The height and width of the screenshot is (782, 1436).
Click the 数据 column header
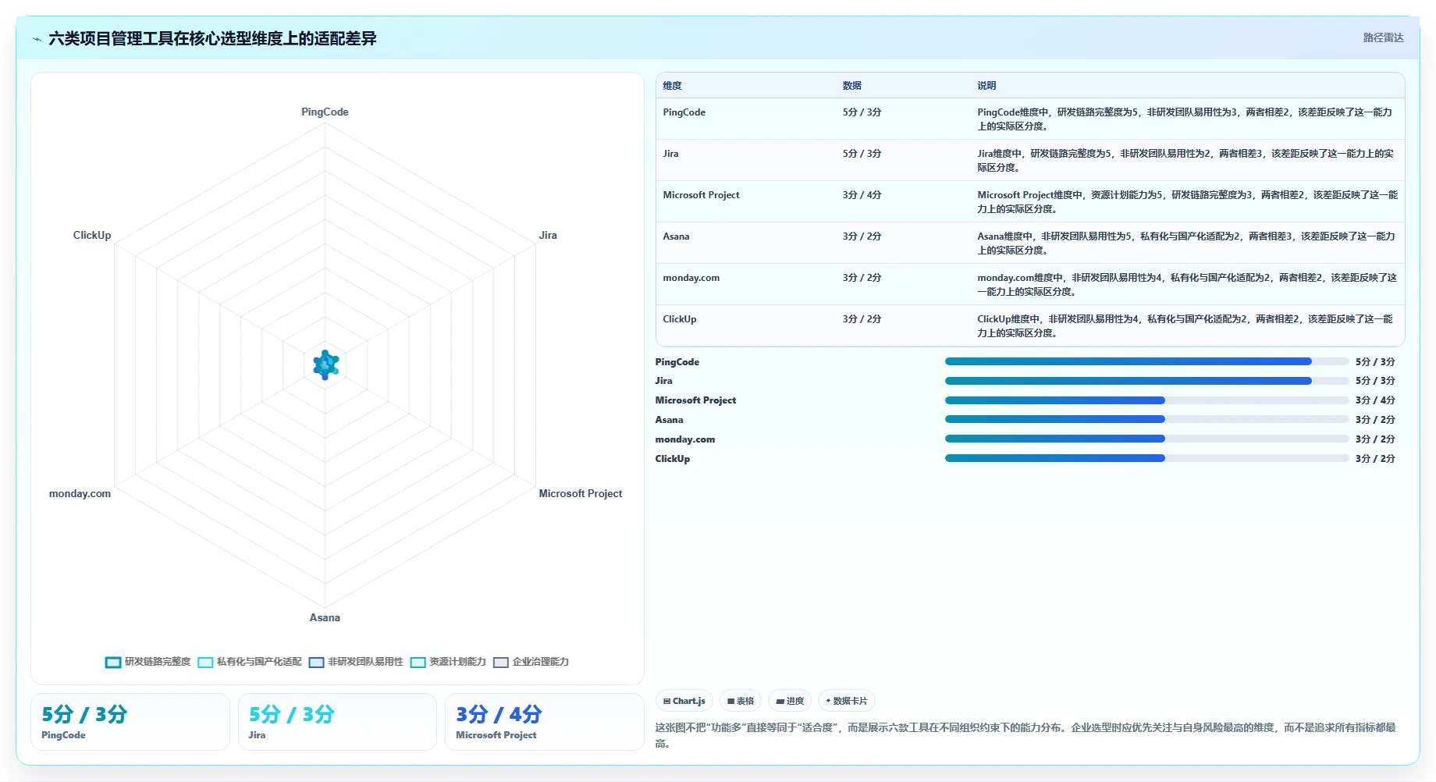point(851,86)
